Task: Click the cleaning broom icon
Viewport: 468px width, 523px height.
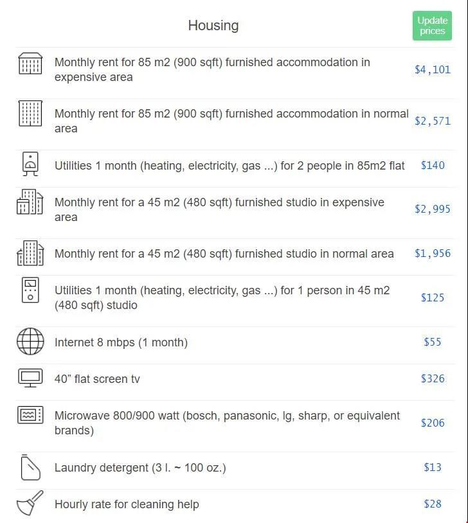Action: coord(30,503)
